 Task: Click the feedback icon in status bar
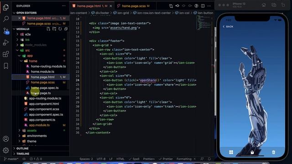tap(202, 159)
